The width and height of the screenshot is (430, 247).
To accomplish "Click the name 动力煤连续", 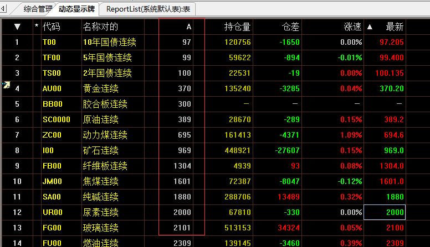I will pos(105,135).
